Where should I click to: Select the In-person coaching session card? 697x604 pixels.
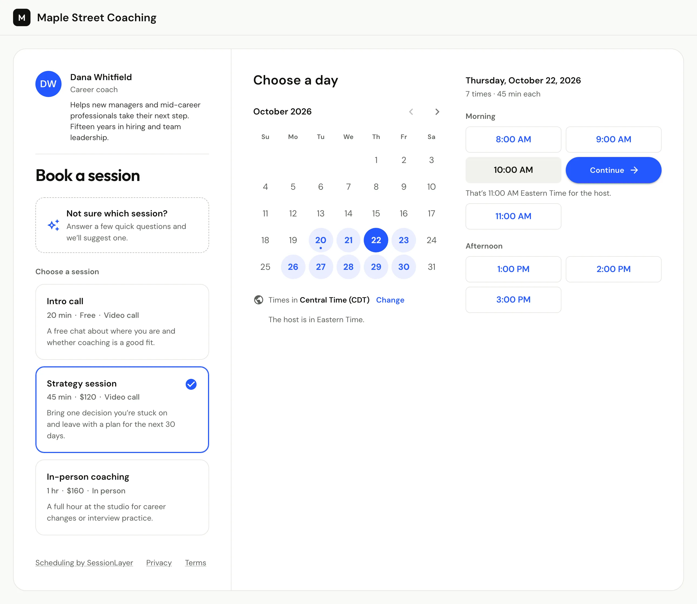pos(122,497)
